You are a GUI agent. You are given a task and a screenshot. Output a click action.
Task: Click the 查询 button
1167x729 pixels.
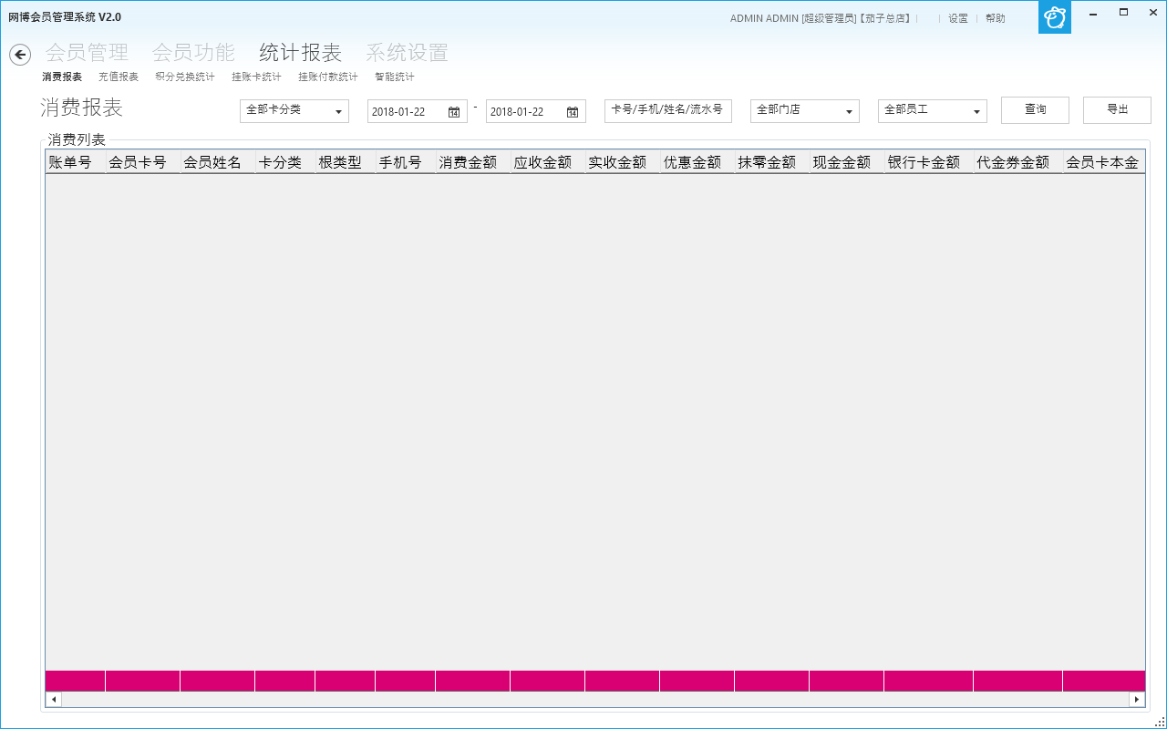(x=1035, y=110)
